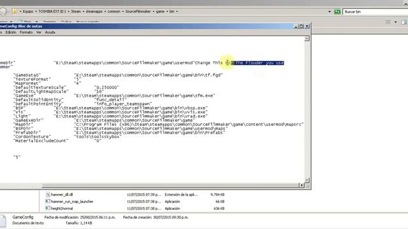Click the "BSPDir" key text
Viewport: 408px width, 229px height.
click(23, 128)
